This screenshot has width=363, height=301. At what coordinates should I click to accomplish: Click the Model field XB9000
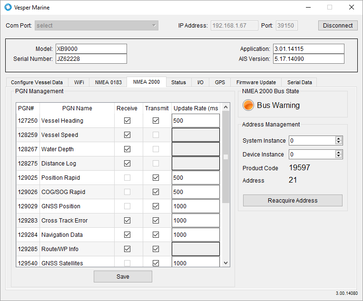click(91, 49)
